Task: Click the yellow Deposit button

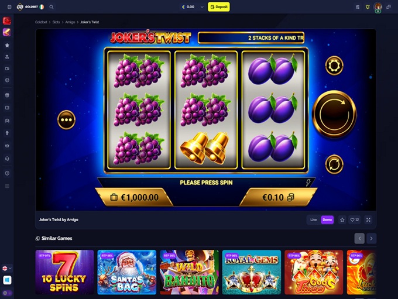Action: tap(219, 7)
